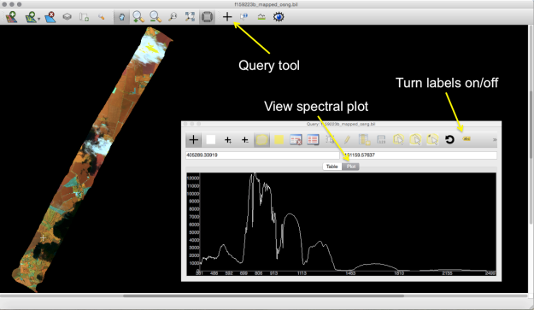The image size is (534, 310).
Task: Switch to the Table tab
Action: pos(332,167)
